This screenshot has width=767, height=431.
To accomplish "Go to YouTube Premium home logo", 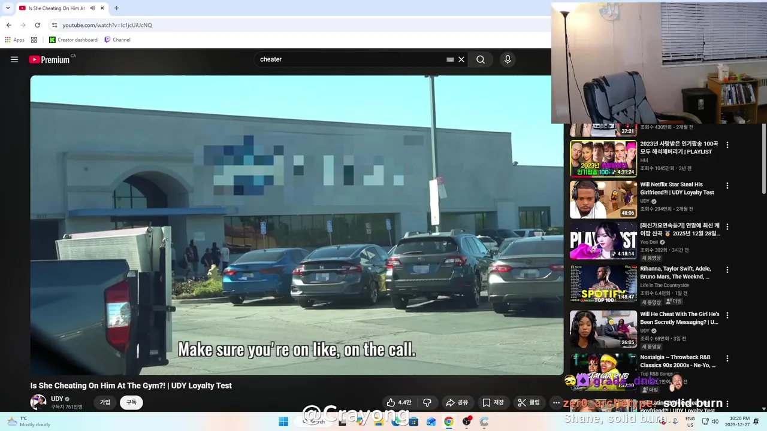I will coord(49,59).
